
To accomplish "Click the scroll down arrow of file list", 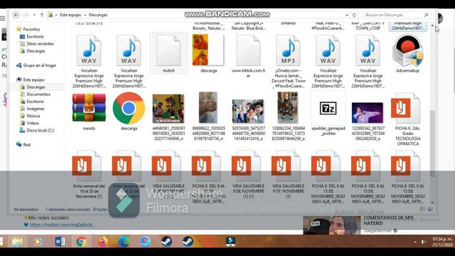I will 432,203.
